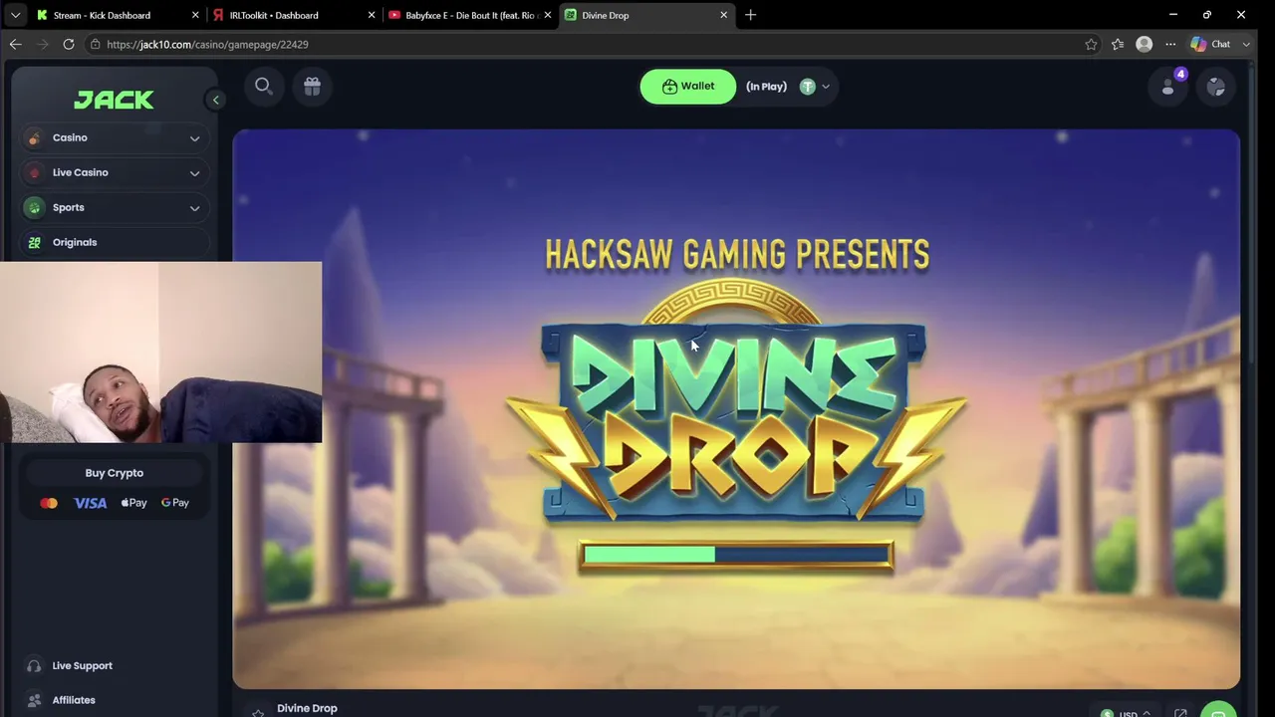The width and height of the screenshot is (1275, 717).
Task: Click the Sports basketball icon
Action: (x=34, y=207)
